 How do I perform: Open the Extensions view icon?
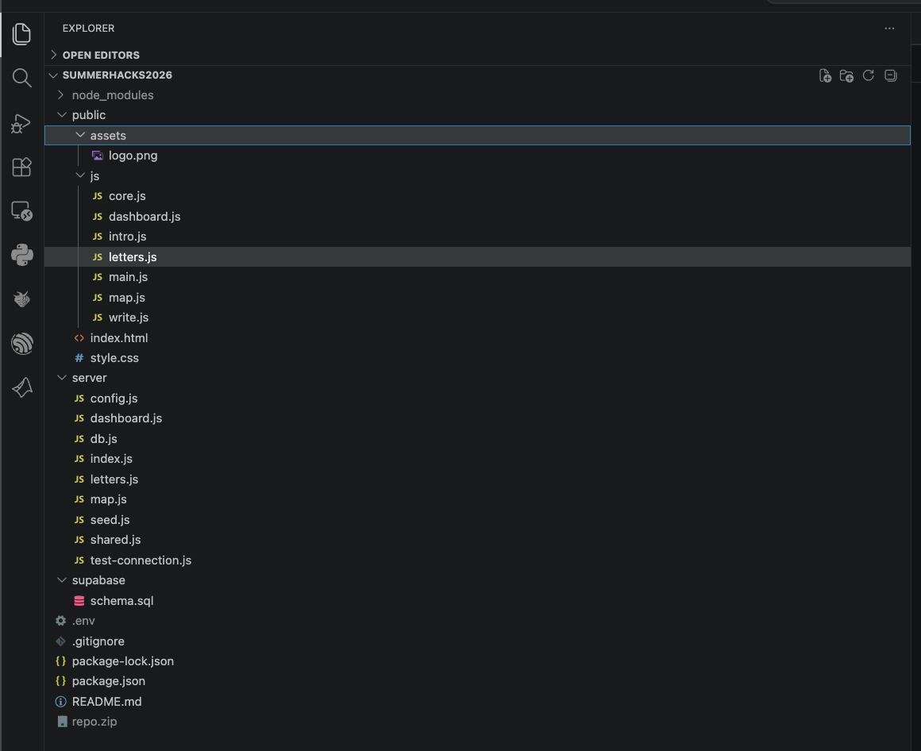(21, 168)
